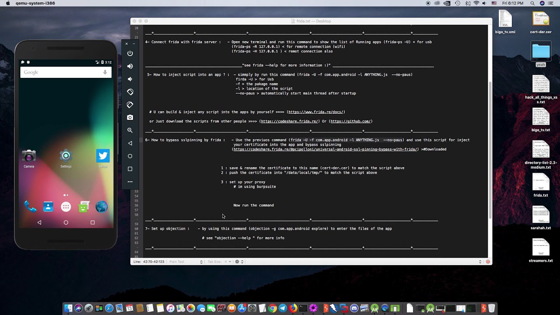Open the Android Messenger app in dock
Screen dimensions: 560x315
[84, 207]
